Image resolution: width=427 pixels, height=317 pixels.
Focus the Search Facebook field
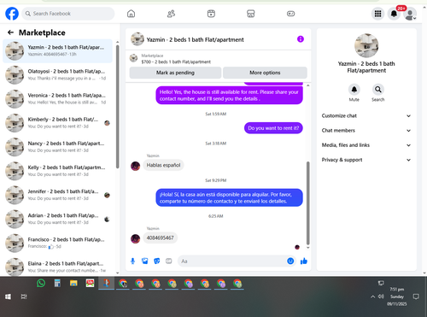tap(68, 14)
